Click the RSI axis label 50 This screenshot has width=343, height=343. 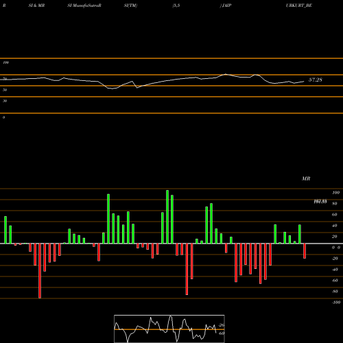[5, 90]
